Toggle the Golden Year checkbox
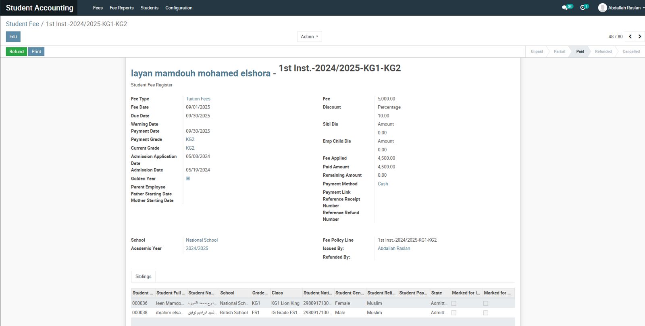This screenshot has width=645, height=326. pyautogui.click(x=188, y=178)
